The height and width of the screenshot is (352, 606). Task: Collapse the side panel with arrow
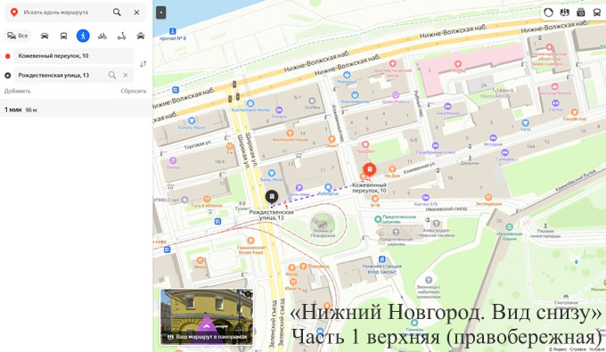[x=161, y=12]
